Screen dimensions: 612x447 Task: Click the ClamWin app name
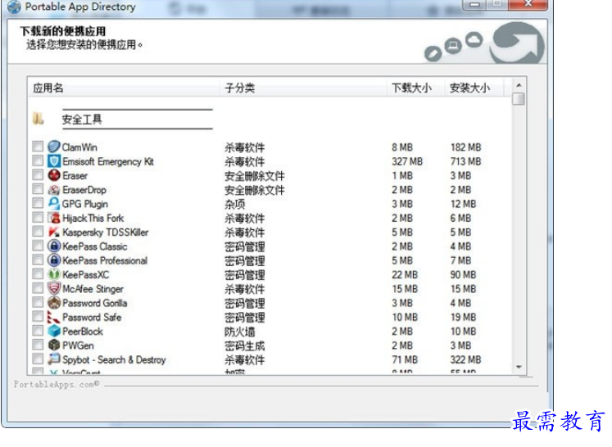[x=79, y=147]
